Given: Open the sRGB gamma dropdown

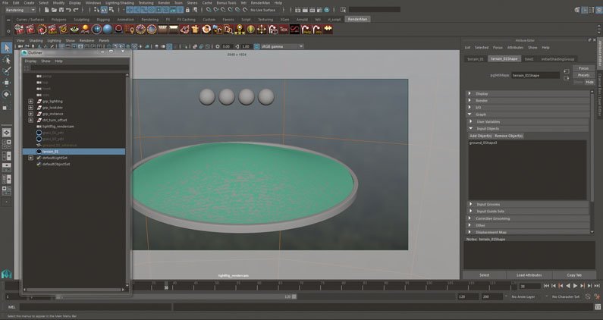Looking at the screenshot, I should [281, 46].
